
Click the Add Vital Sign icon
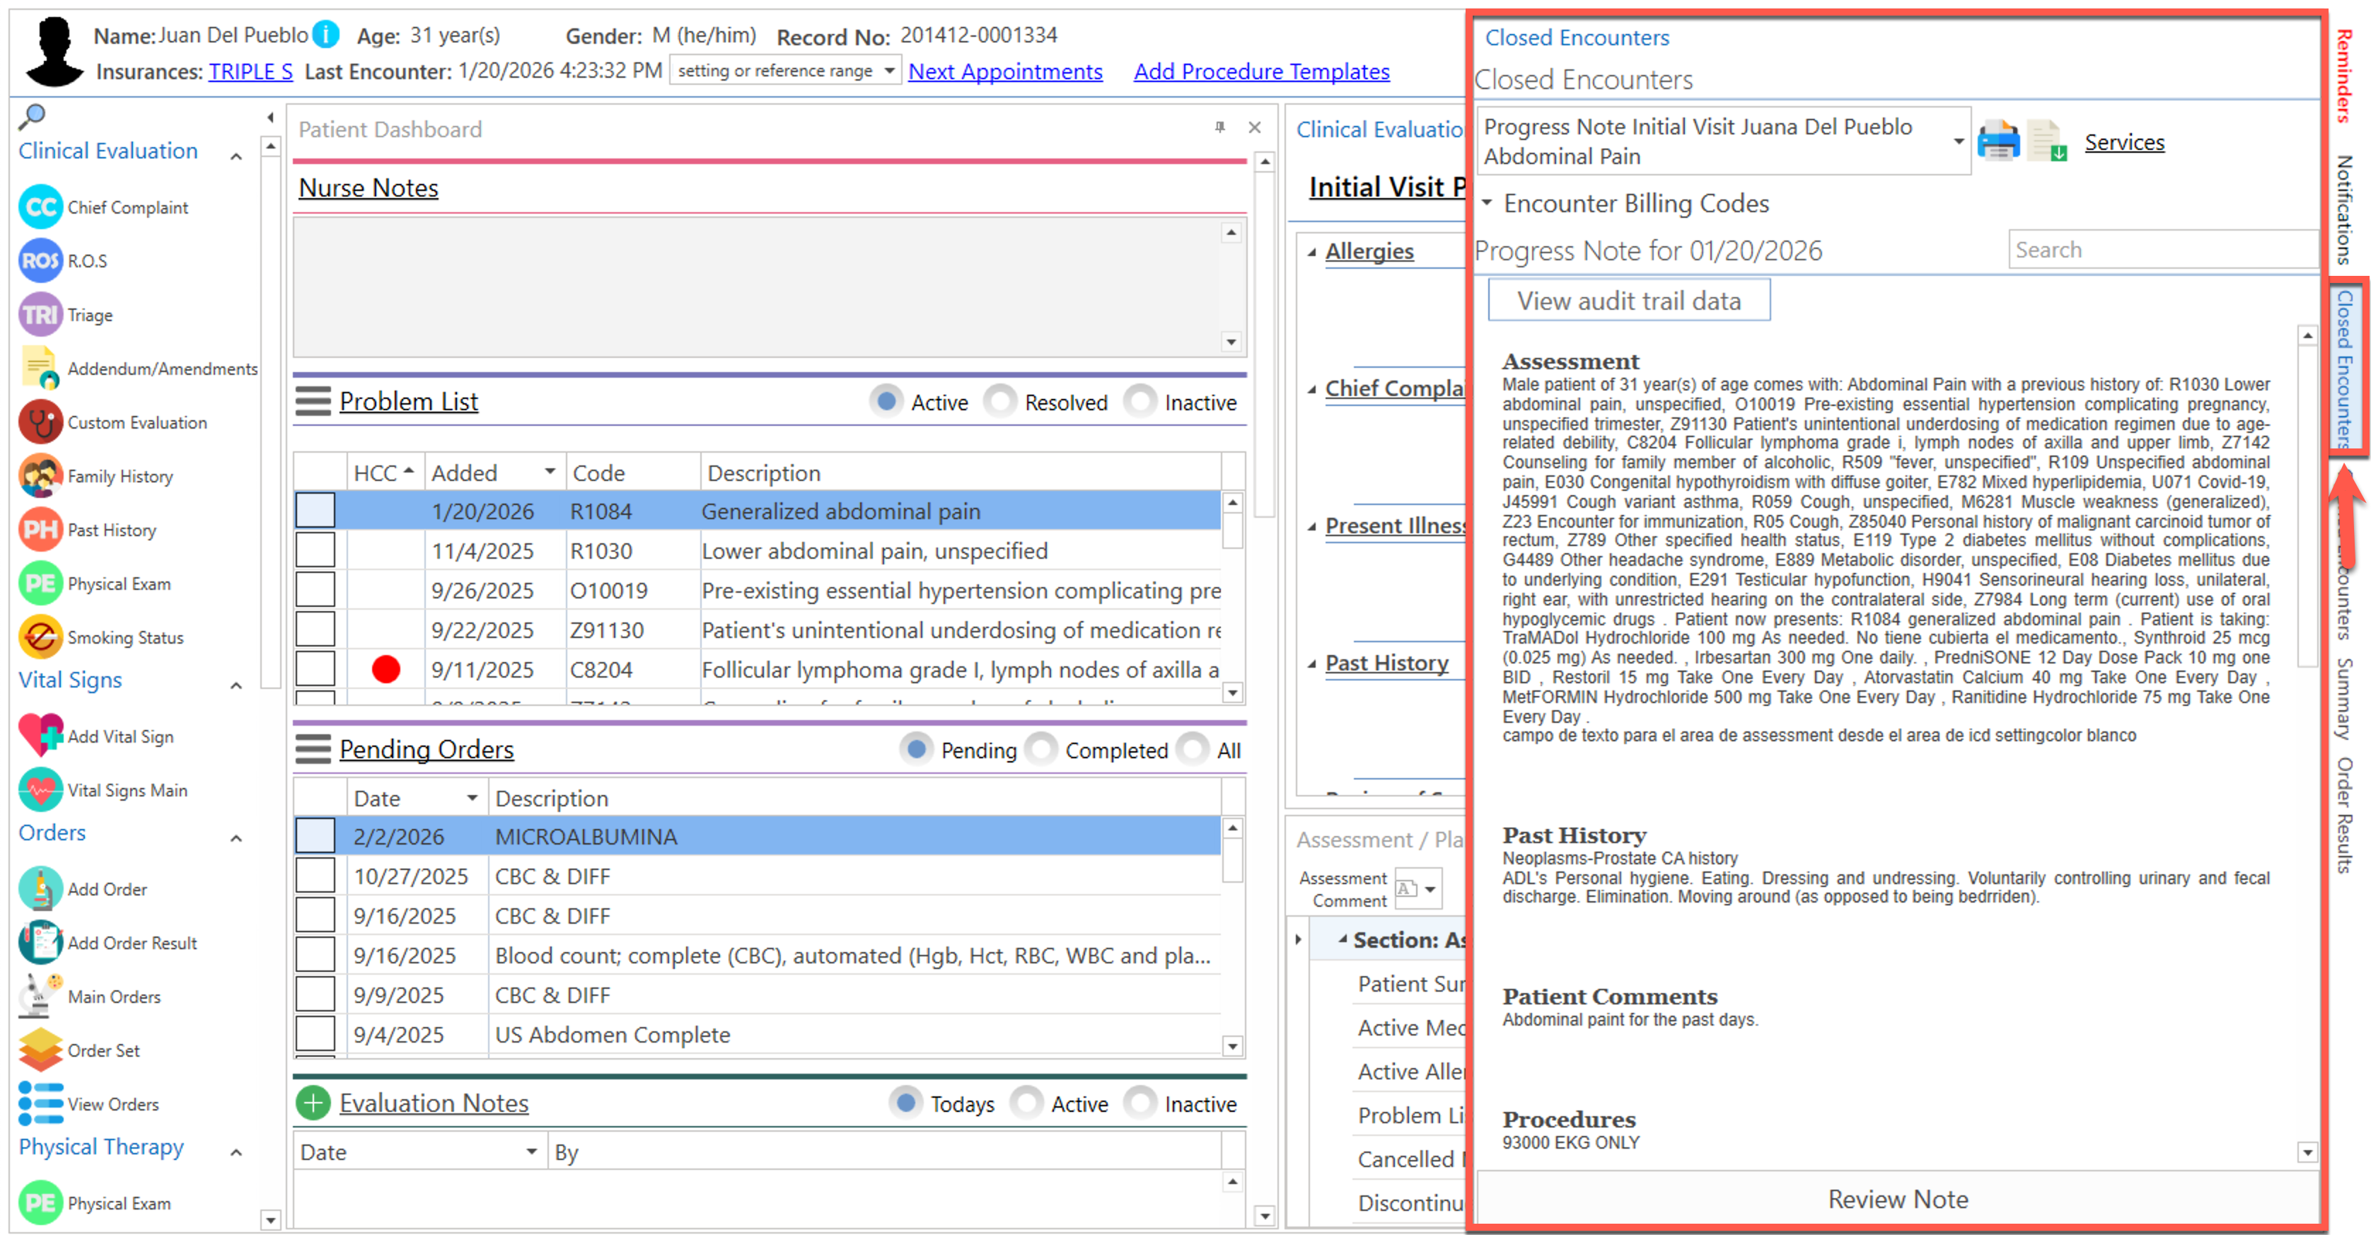(x=40, y=736)
